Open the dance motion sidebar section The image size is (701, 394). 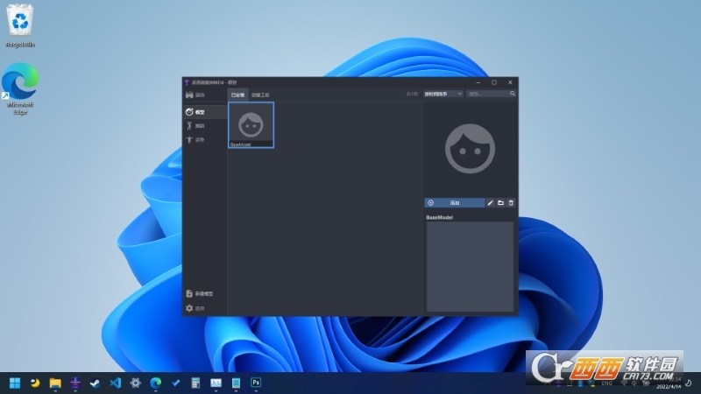(x=195, y=126)
